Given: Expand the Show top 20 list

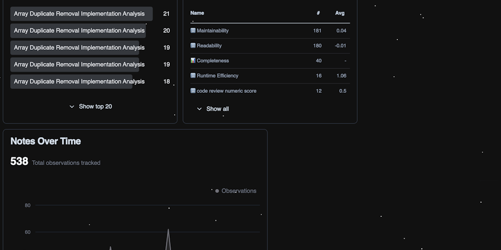Looking at the screenshot, I should (x=91, y=106).
